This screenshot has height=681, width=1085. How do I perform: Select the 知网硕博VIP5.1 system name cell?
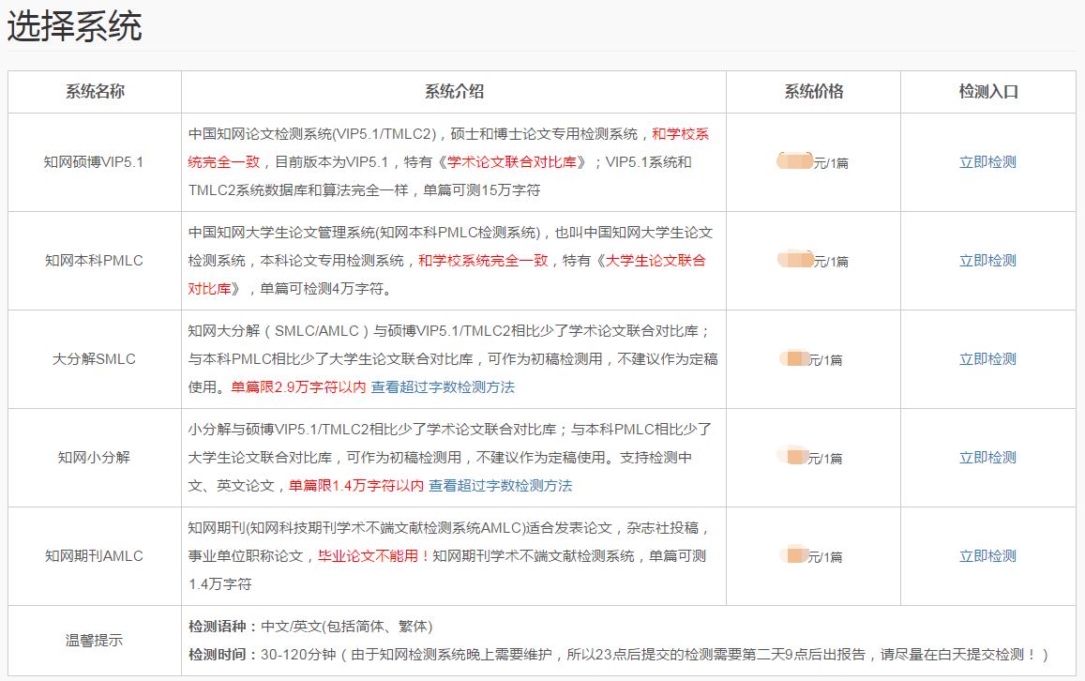[x=94, y=162]
